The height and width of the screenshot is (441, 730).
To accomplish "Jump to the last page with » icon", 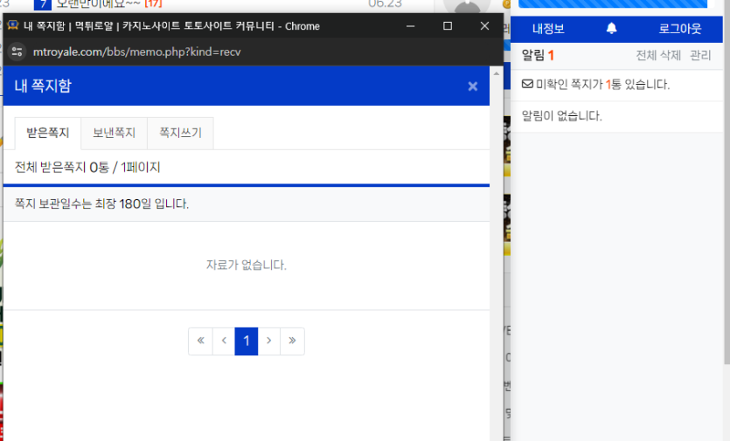I will 292,341.
